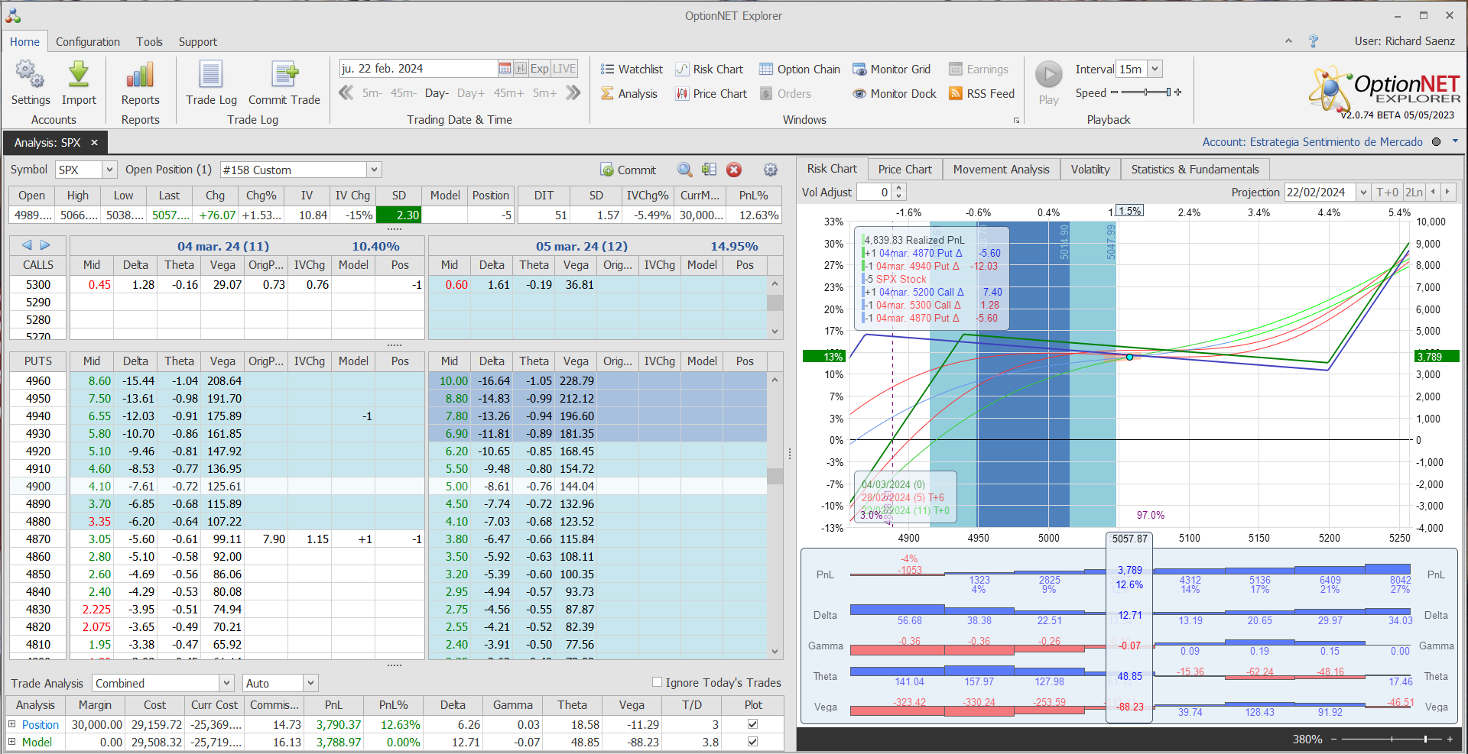This screenshot has width=1468, height=754.
Task: Click the Commit button
Action: pos(628,170)
